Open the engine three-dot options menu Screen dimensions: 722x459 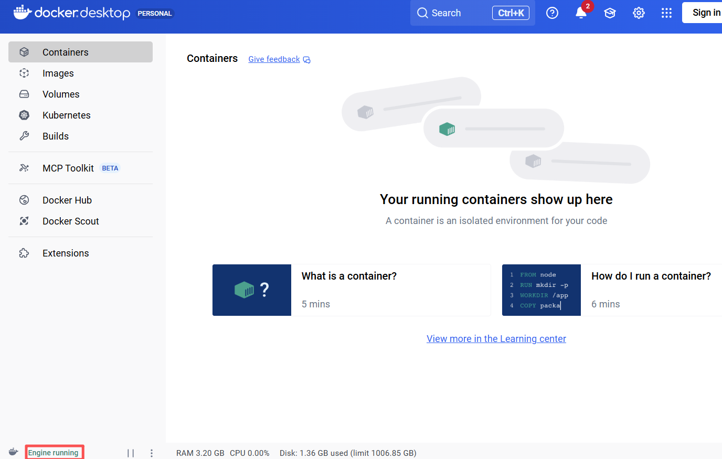(x=152, y=453)
